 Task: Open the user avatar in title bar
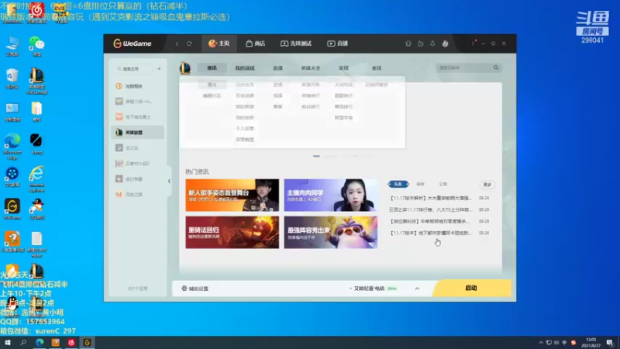pyautogui.click(x=445, y=43)
